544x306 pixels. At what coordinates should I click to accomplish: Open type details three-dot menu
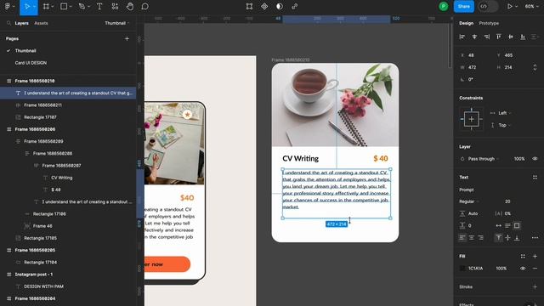(535, 238)
